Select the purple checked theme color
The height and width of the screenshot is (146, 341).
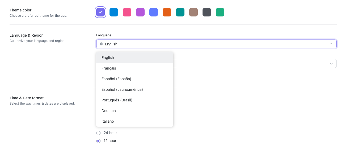100,12
